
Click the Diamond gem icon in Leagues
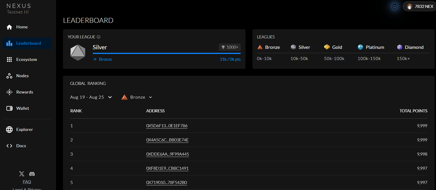[x=400, y=47]
